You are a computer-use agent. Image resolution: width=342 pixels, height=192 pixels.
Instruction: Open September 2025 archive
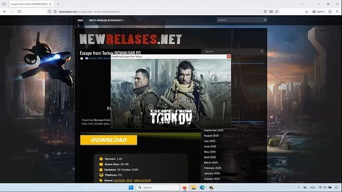pyautogui.click(x=214, y=130)
